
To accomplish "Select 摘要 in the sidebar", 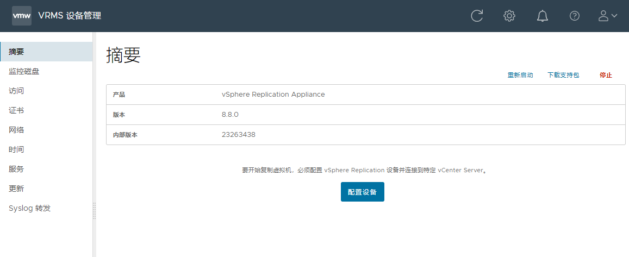I will point(46,52).
